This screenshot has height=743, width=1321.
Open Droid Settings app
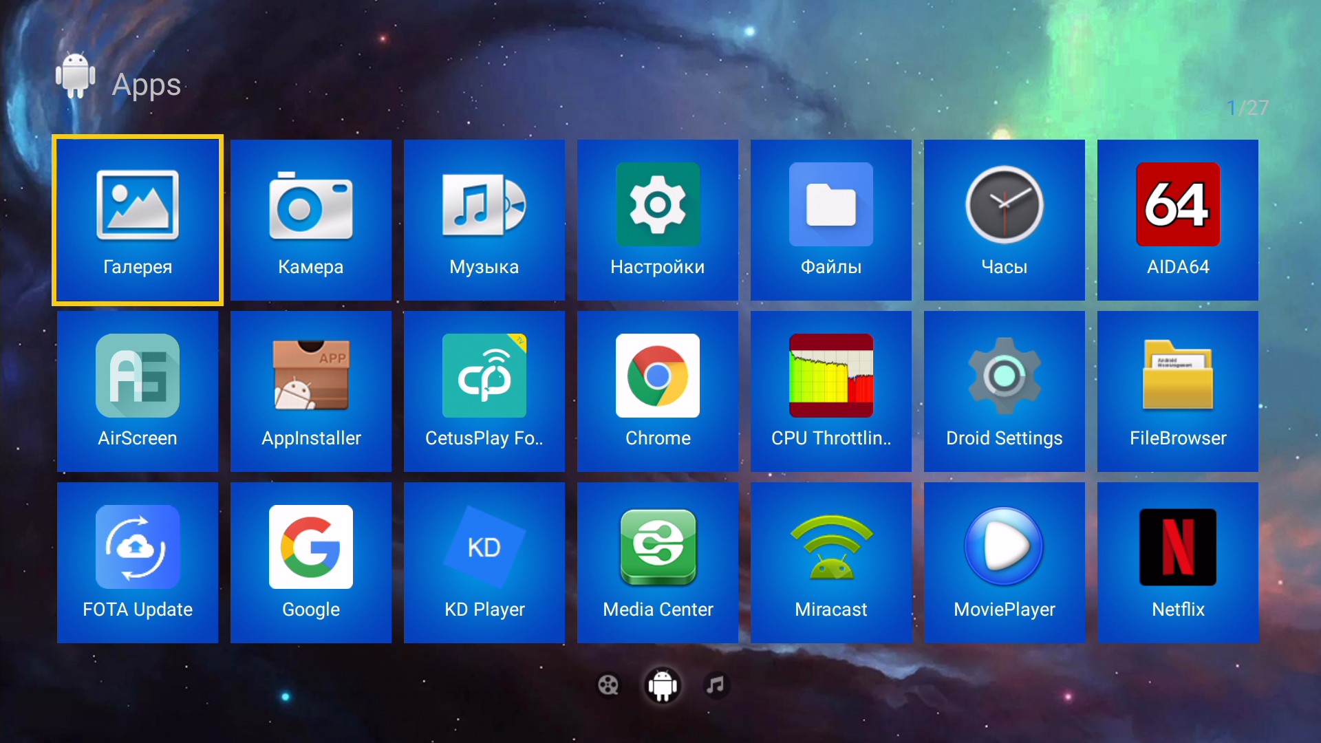coord(1005,391)
